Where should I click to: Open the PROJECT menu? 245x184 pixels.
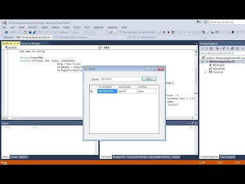[x=33, y=28]
